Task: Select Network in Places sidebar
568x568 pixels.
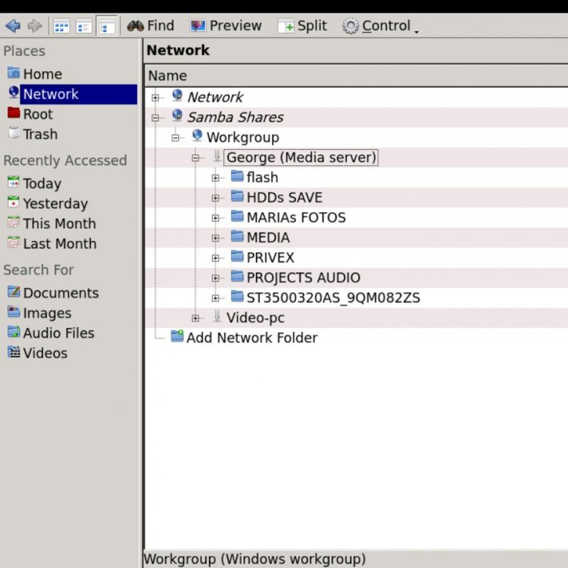Action: (78, 94)
